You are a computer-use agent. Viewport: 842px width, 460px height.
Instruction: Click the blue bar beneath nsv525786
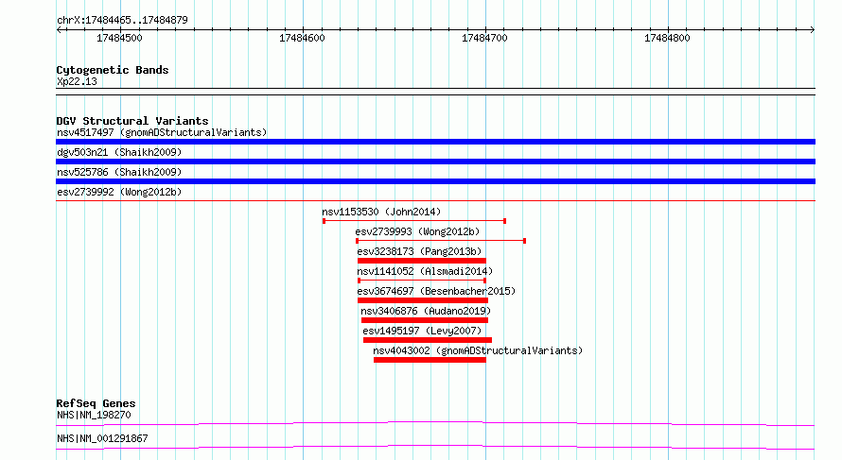click(435, 181)
